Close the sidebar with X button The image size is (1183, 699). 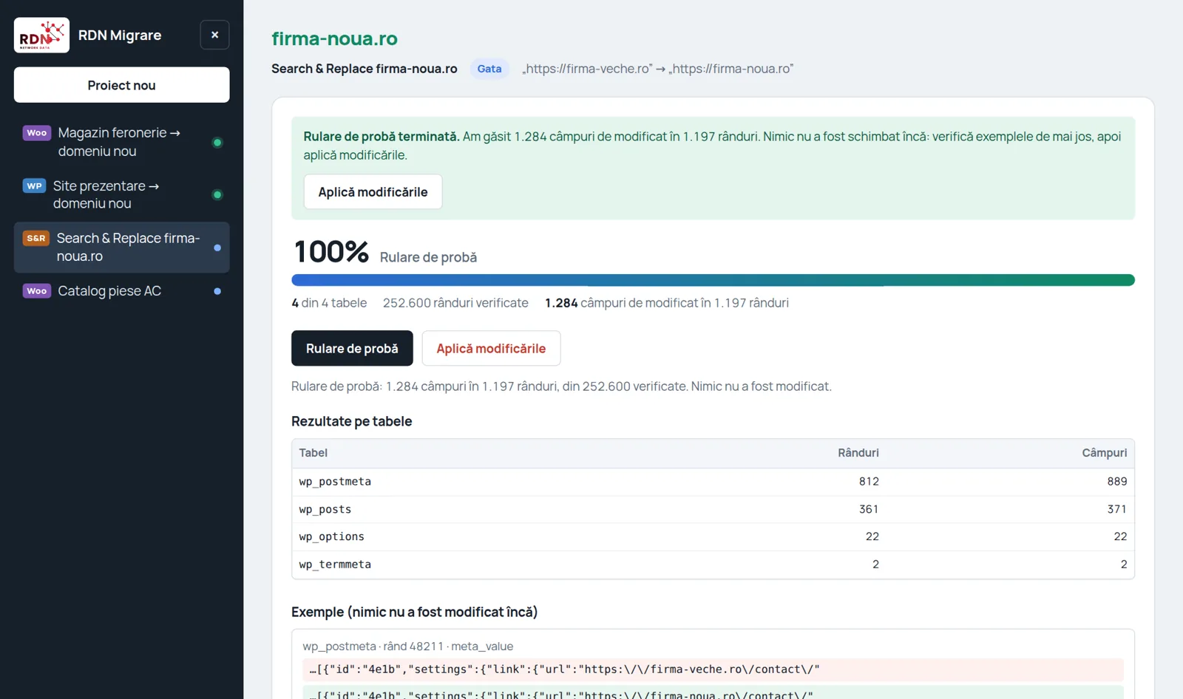click(214, 35)
